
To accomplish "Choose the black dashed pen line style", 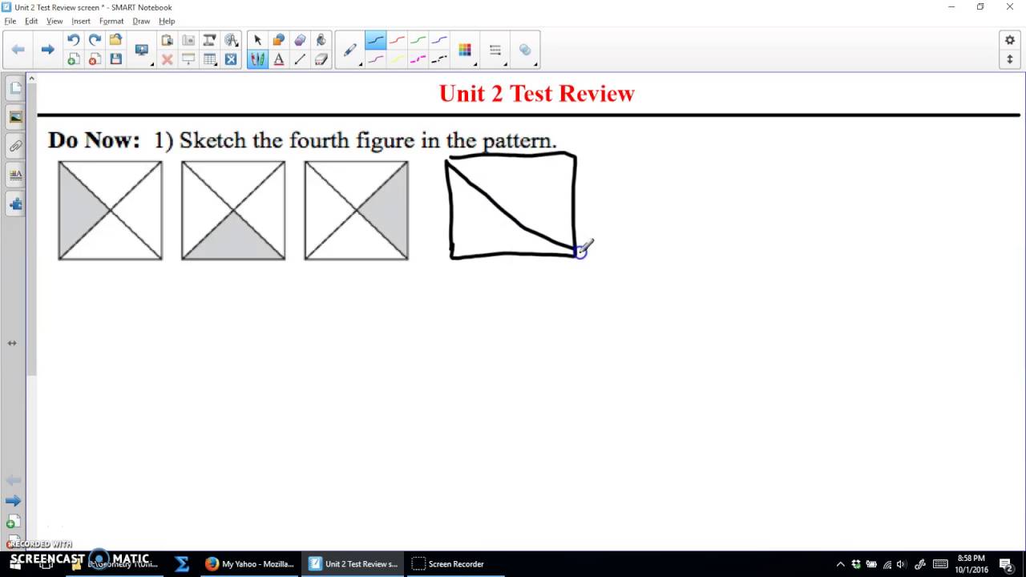I will [x=439, y=59].
